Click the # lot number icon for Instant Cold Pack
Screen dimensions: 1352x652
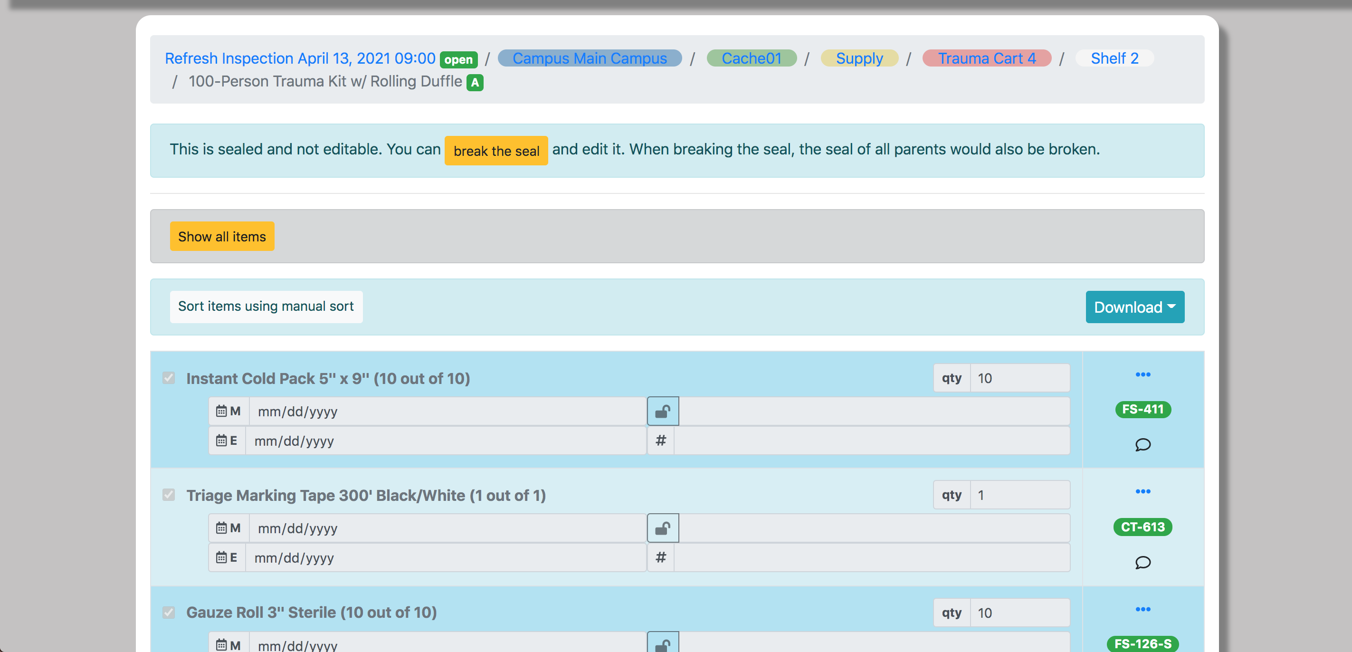point(661,441)
